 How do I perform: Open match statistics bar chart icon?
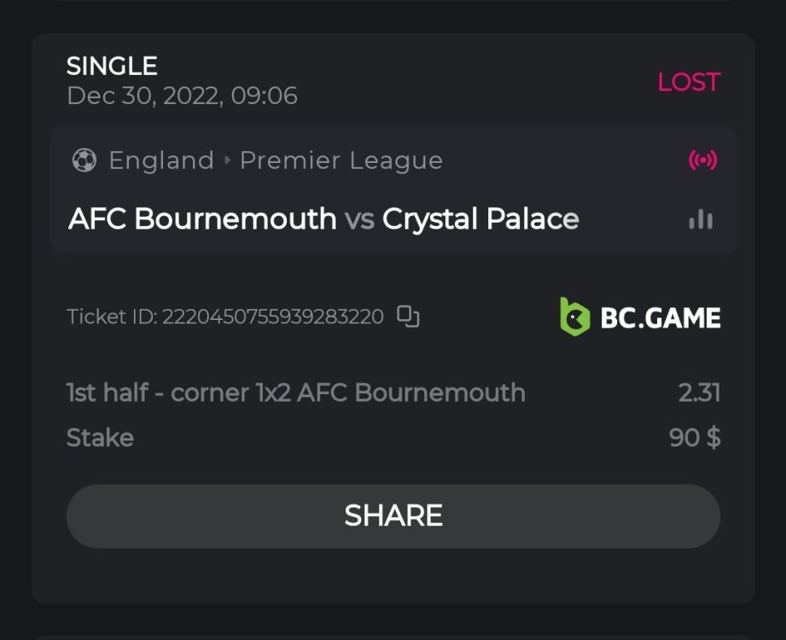click(701, 219)
